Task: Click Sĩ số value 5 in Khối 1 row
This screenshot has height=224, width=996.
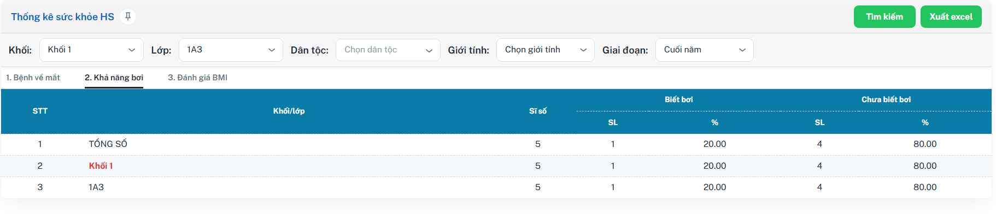Action: point(538,166)
